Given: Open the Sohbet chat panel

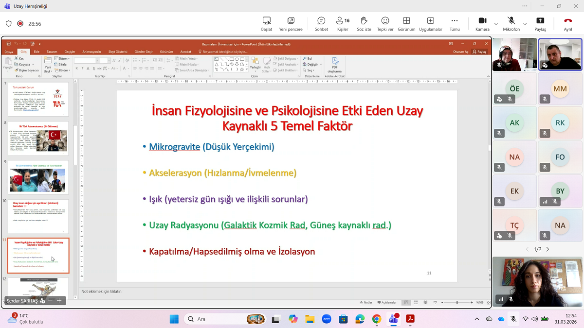Looking at the screenshot, I should tap(321, 23).
